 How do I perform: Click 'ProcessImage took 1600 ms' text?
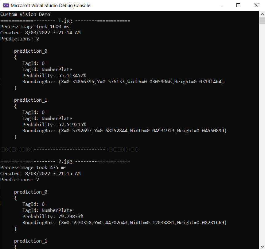click(35, 27)
